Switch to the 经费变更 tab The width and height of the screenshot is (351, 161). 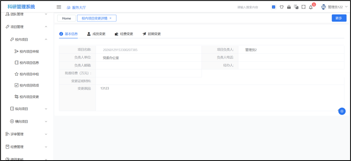tap(124, 34)
